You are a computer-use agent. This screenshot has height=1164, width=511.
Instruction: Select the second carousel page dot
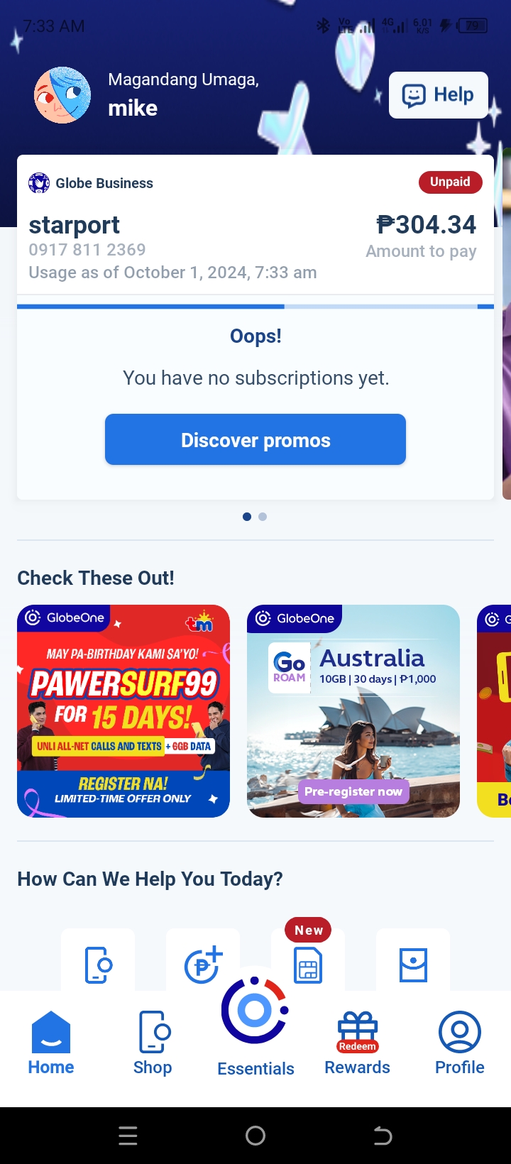(x=263, y=517)
